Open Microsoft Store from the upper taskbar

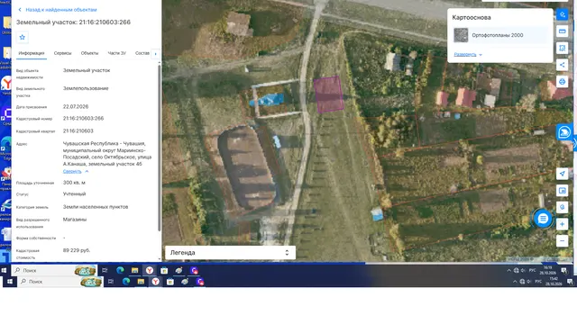(164, 270)
